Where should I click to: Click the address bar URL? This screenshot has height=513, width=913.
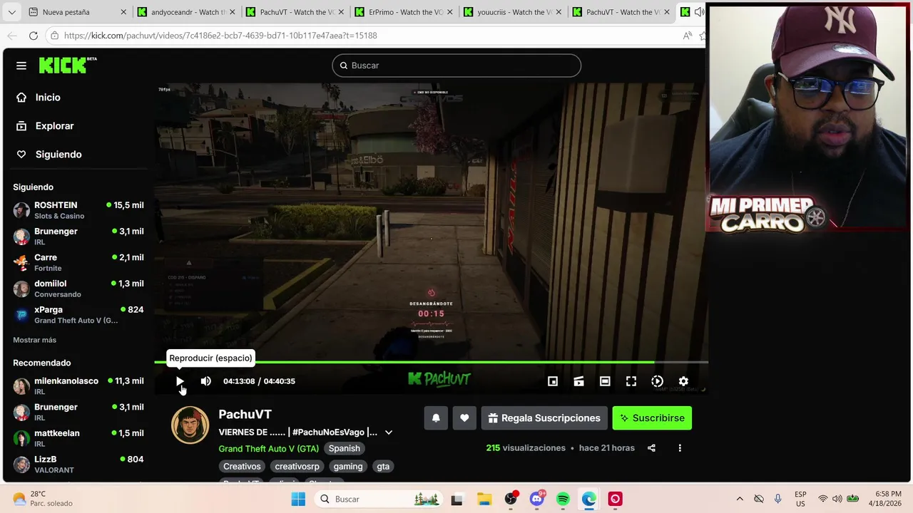tap(220, 36)
